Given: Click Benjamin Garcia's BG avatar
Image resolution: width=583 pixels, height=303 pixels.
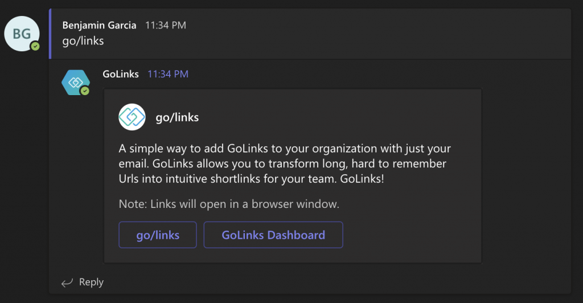Looking at the screenshot, I should tap(22, 34).
